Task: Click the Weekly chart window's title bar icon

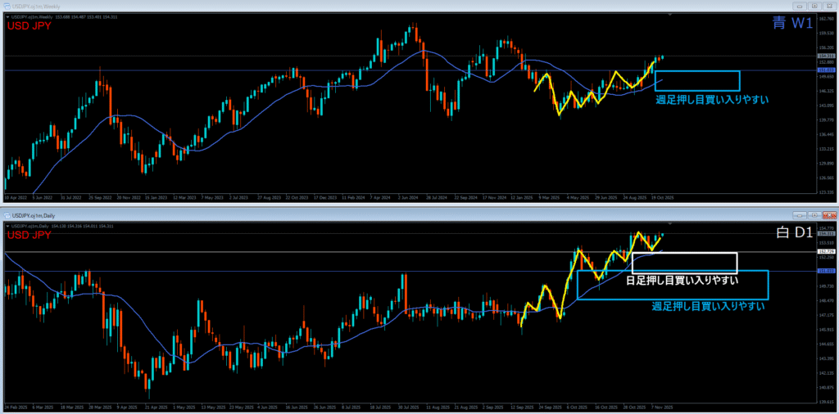Action: 7,5
